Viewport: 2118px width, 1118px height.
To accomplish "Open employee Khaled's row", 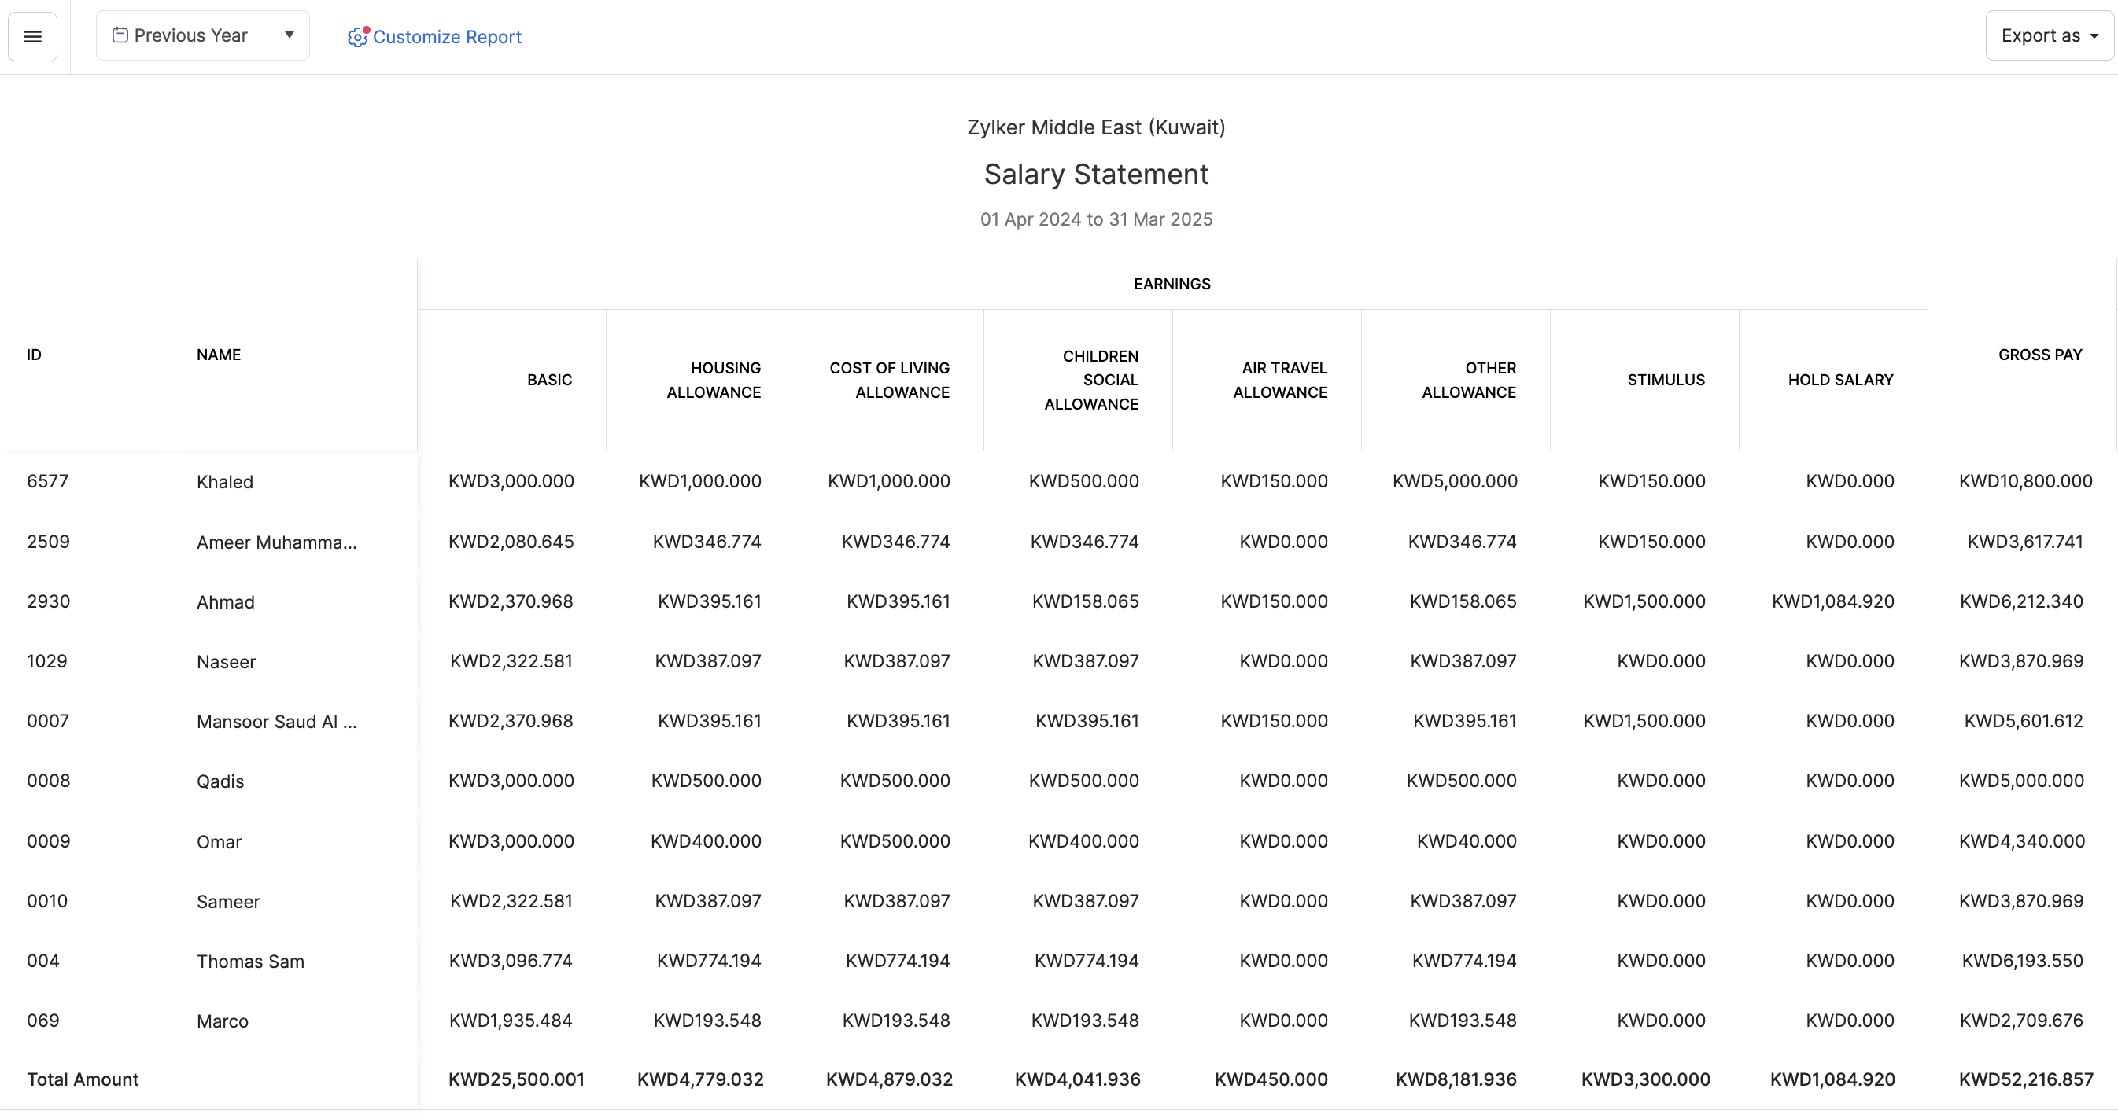I will (x=224, y=482).
